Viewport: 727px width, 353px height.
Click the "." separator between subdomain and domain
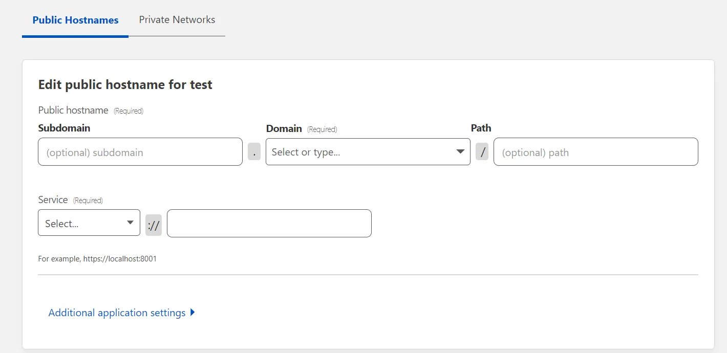(254, 151)
